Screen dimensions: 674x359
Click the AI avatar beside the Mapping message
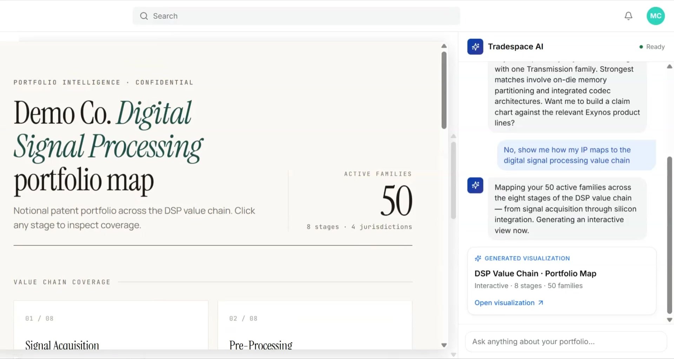tap(475, 185)
